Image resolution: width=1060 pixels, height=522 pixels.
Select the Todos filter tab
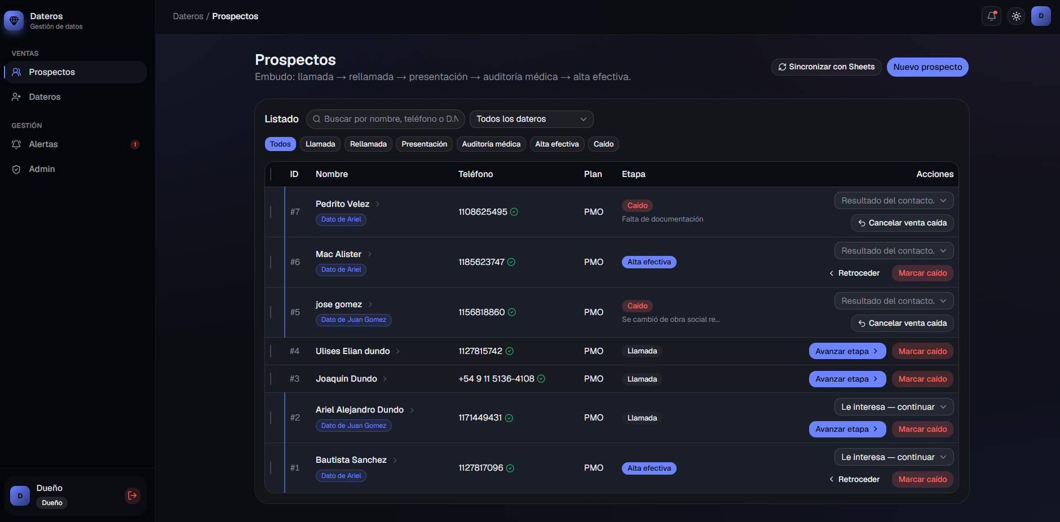(x=280, y=144)
